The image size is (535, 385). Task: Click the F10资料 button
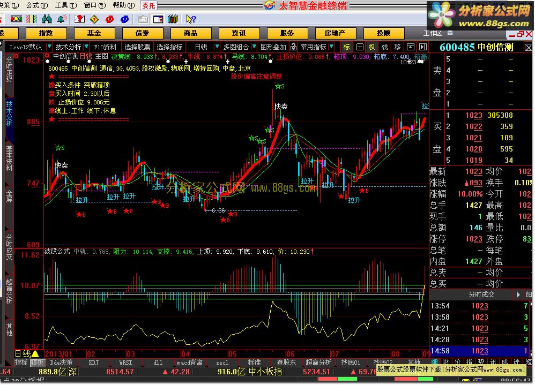tap(105, 47)
